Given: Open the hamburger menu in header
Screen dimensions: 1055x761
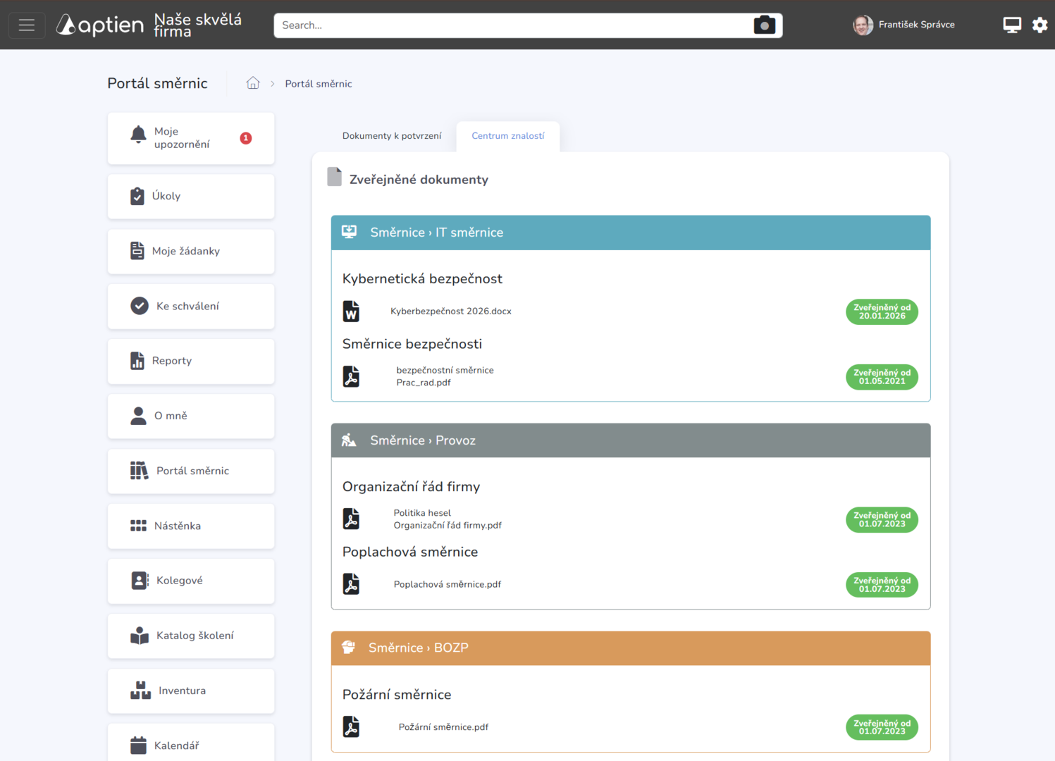Looking at the screenshot, I should tap(27, 25).
